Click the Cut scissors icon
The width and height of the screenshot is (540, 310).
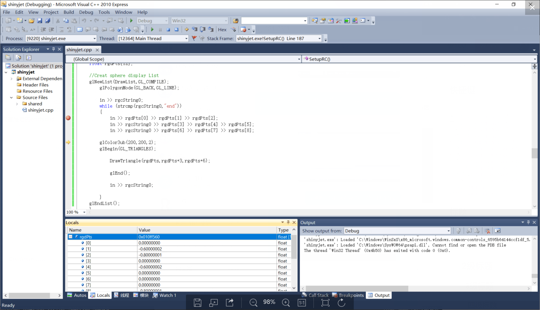point(58,21)
